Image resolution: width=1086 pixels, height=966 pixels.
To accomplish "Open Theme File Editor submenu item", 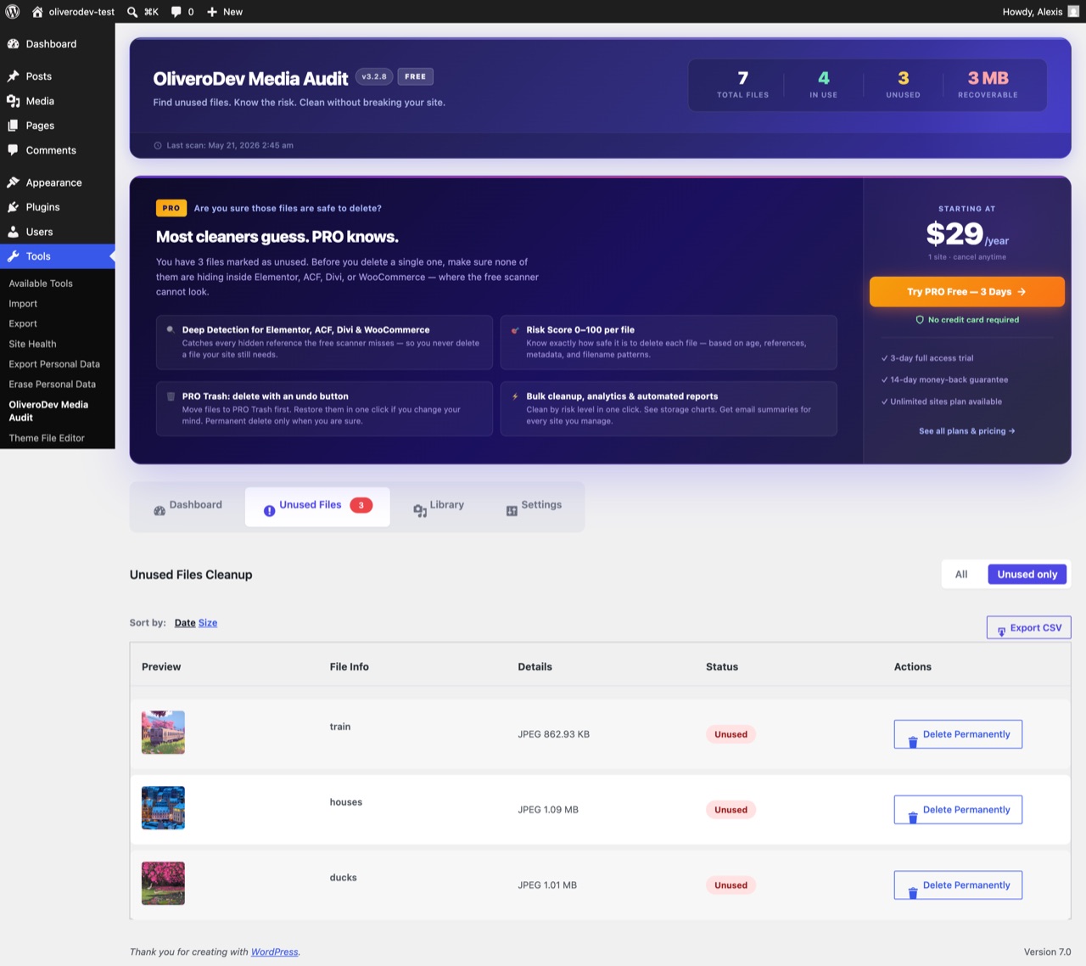I will [x=47, y=439].
